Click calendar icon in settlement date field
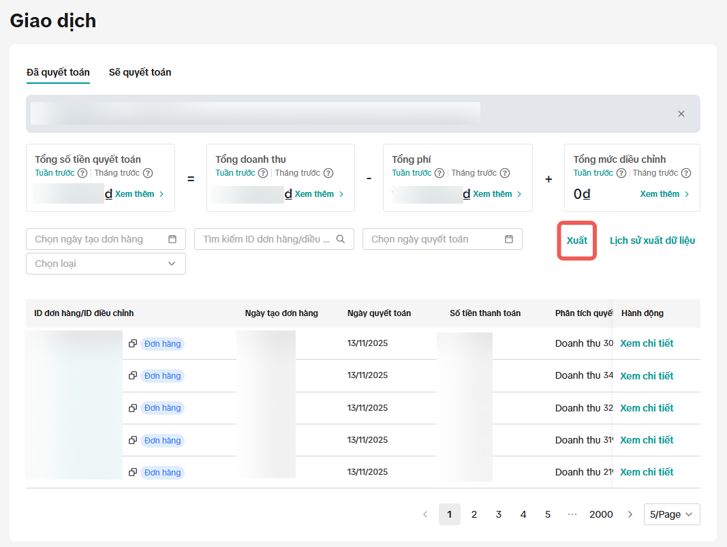The height and width of the screenshot is (547, 727). pyautogui.click(x=509, y=239)
